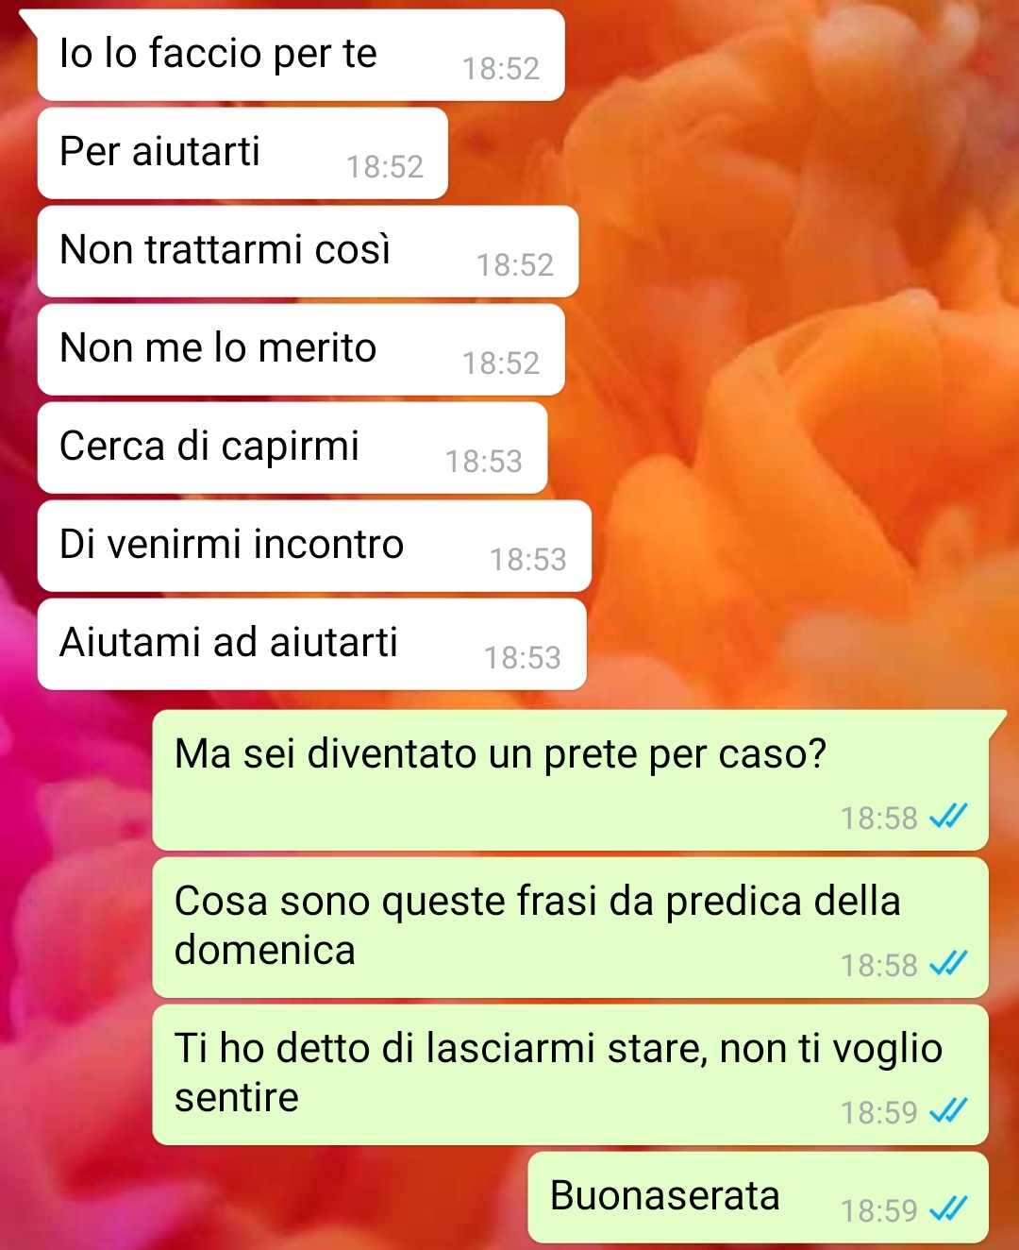Tap blue double-check on 'Ma sei diventato' message

948,816
